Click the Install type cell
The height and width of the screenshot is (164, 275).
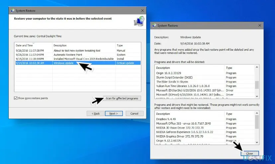[x=120, y=59]
